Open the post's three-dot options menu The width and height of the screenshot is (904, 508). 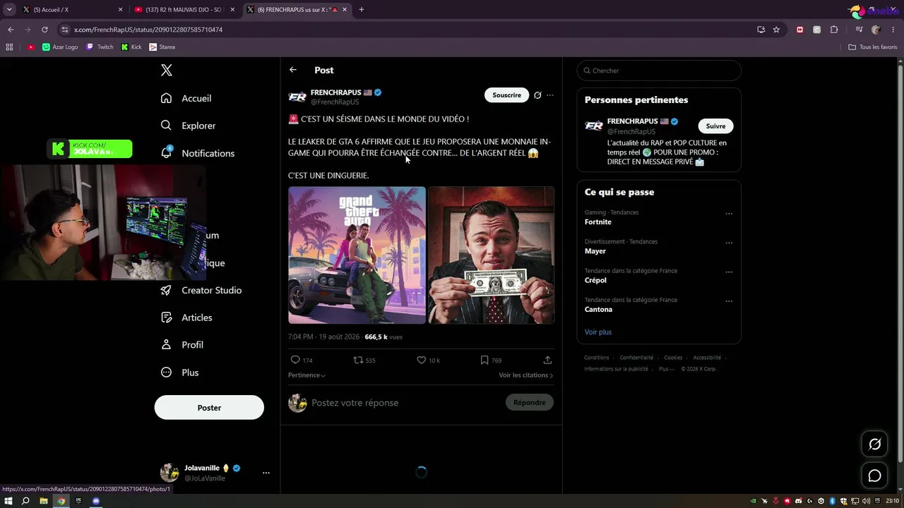pos(550,95)
